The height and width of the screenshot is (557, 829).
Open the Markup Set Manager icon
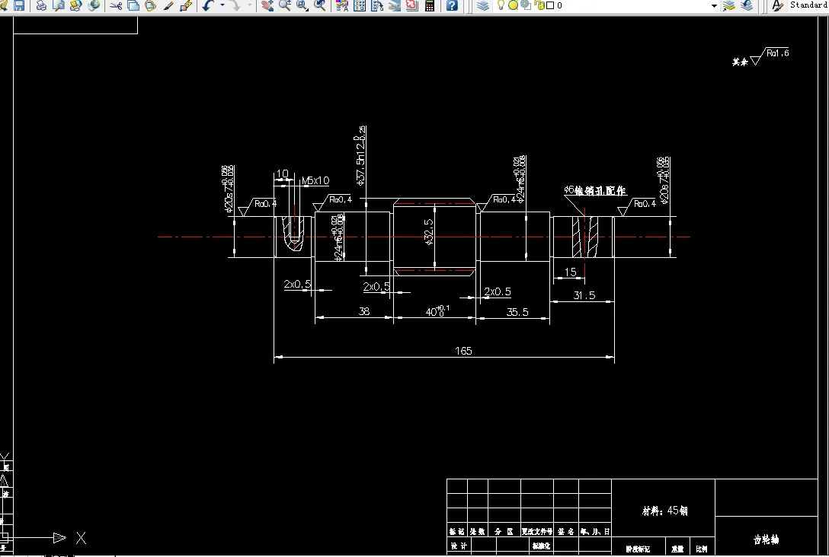[412, 5]
